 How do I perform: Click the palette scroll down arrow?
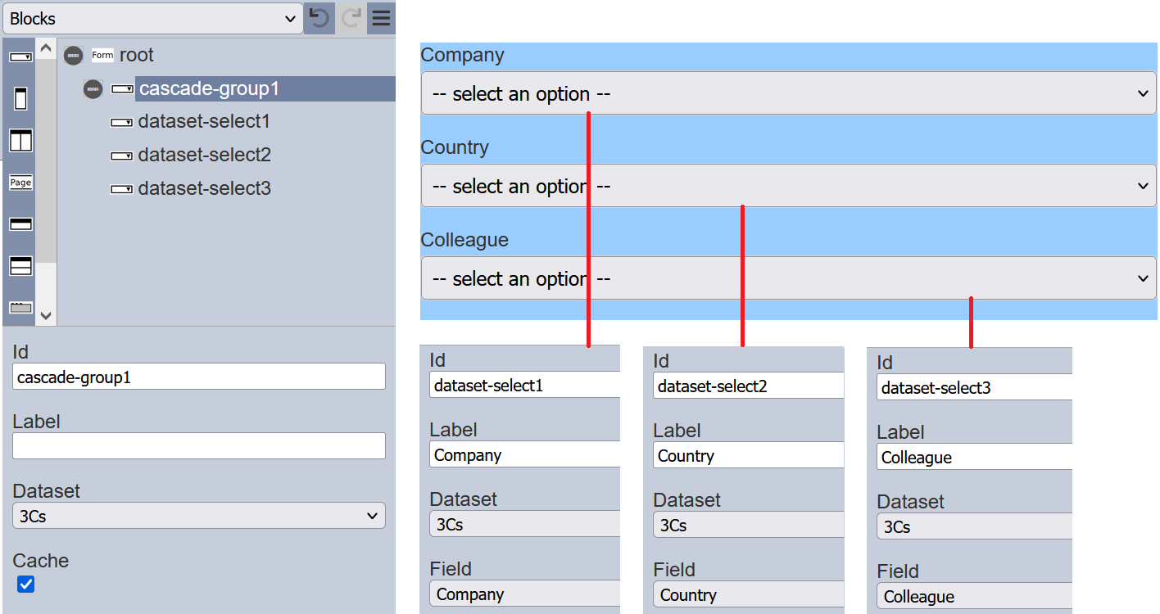click(x=46, y=315)
